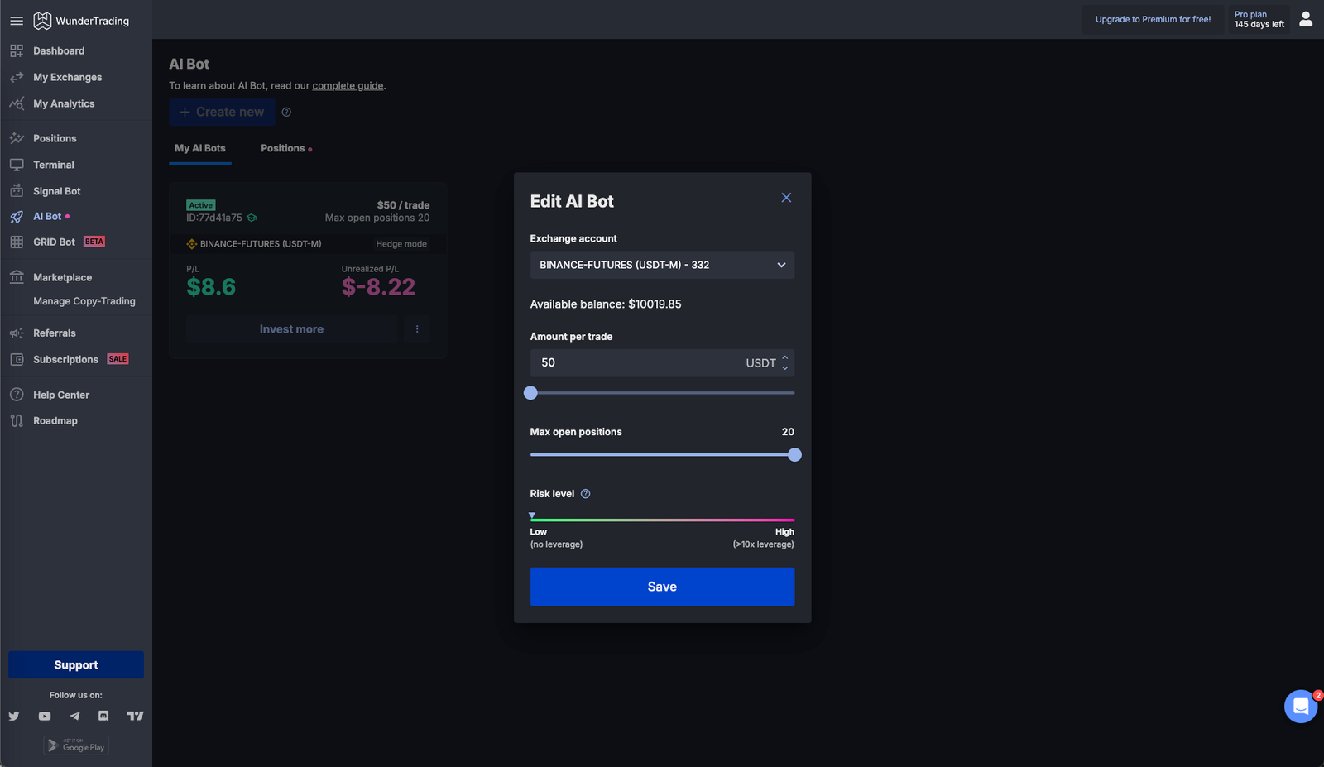1324x767 pixels.
Task: Click the TradingView logo icon
Action: 135,717
